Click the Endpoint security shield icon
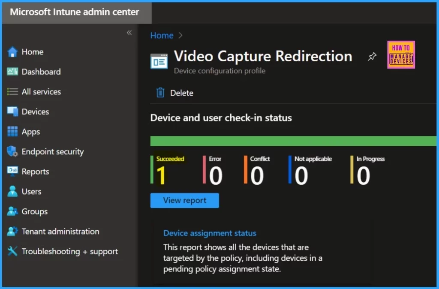Image resolution: width=439 pixels, height=289 pixels. pyautogui.click(x=12, y=151)
